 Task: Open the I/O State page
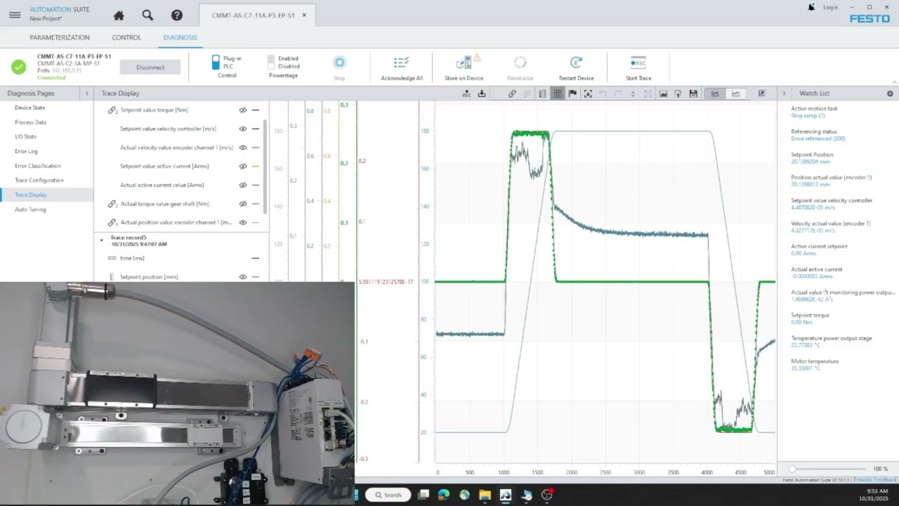(26, 137)
